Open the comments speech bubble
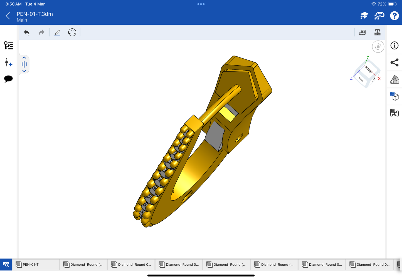Screen dimensions: 402x279 coord(8,79)
